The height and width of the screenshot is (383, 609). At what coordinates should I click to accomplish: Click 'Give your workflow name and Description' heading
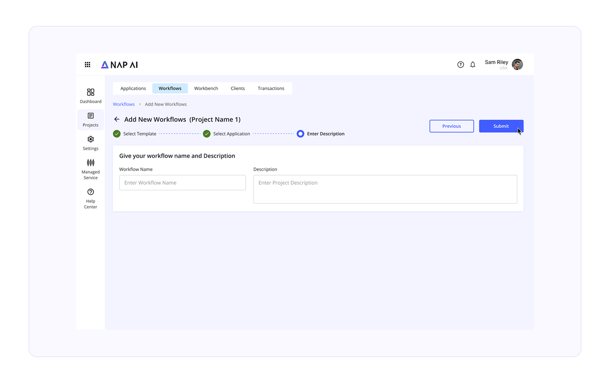(177, 156)
